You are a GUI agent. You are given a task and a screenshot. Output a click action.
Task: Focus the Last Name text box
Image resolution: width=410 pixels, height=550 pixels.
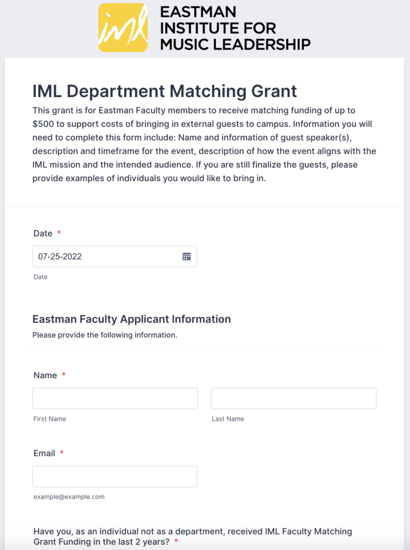[x=293, y=399]
